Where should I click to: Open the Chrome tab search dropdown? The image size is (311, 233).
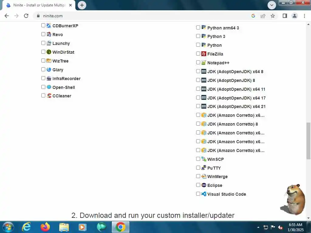click(272, 5)
